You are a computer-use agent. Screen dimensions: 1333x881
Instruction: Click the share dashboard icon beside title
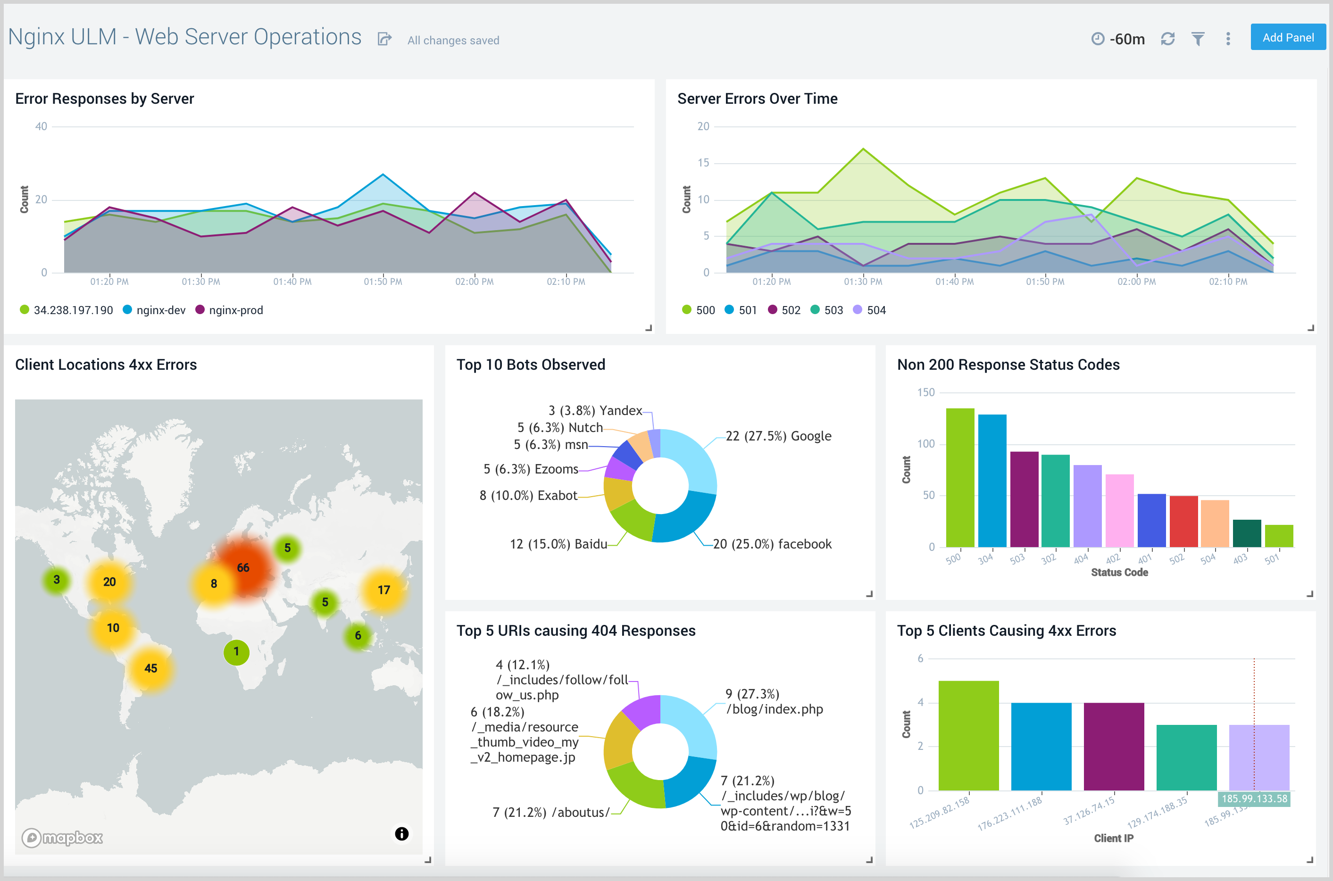point(384,39)
